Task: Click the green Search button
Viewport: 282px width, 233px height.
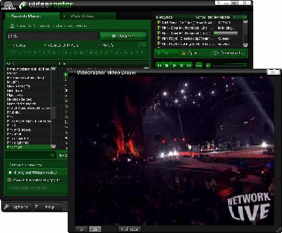Action: coord(124,36)
